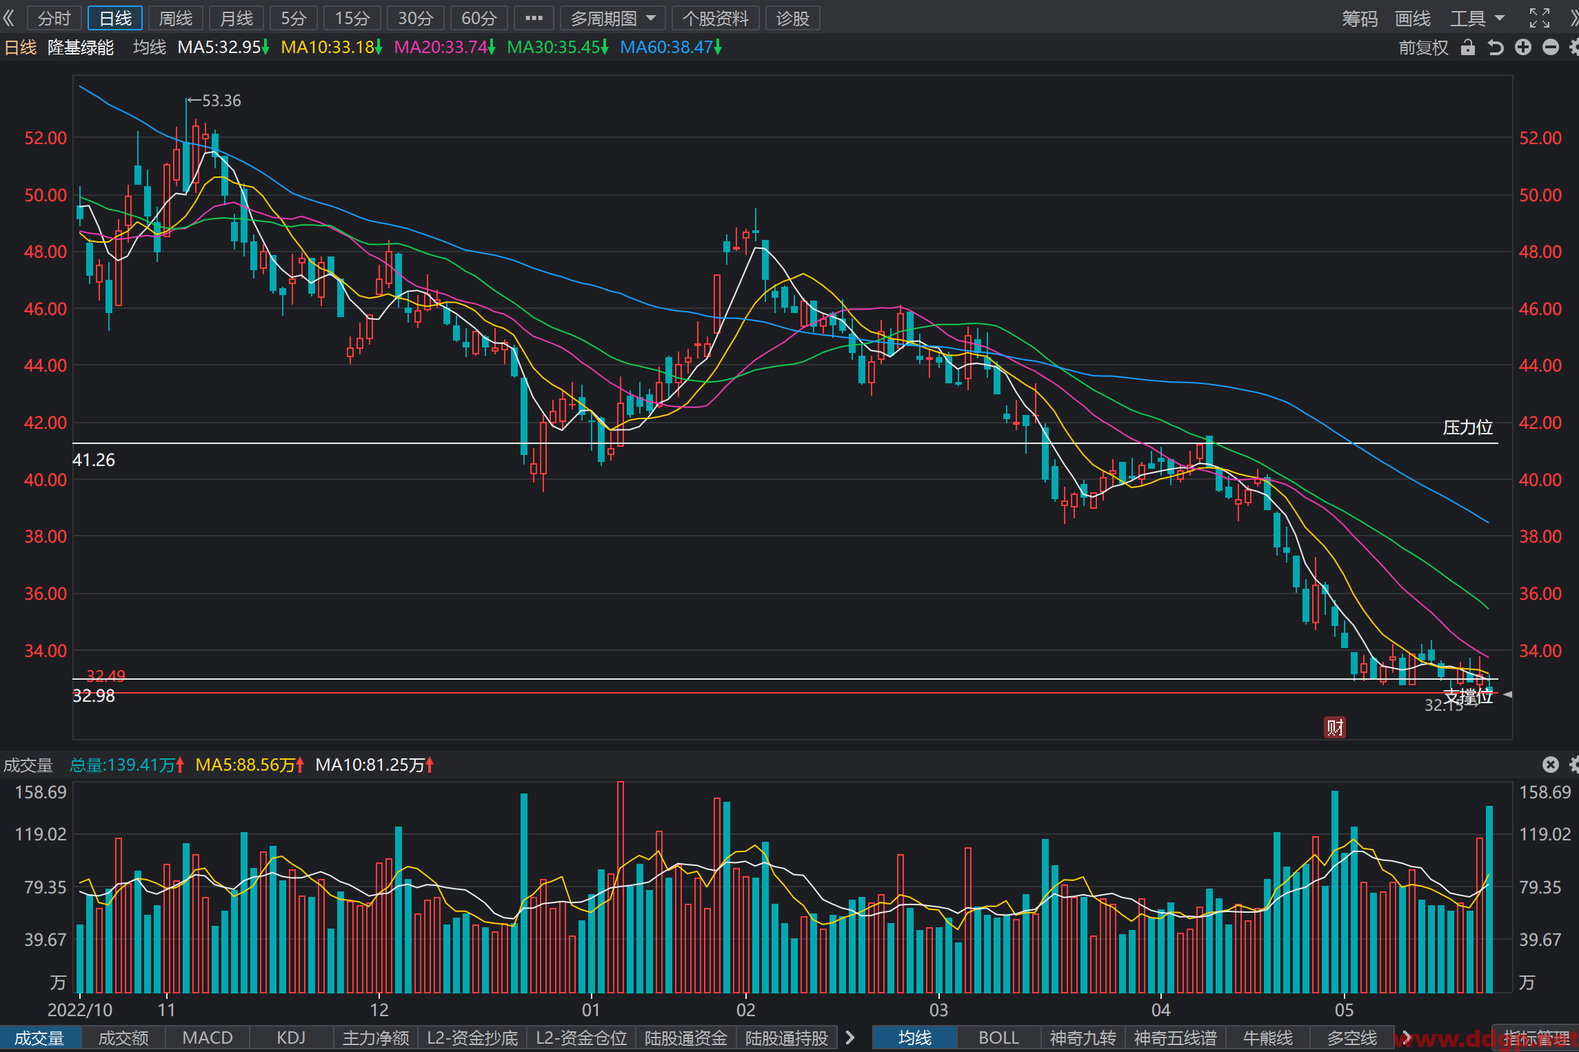The height and width of the screenshot is (1052, 1579).
Task: Zoom out chart with minus icon
Action: (x=1551, y=47)
